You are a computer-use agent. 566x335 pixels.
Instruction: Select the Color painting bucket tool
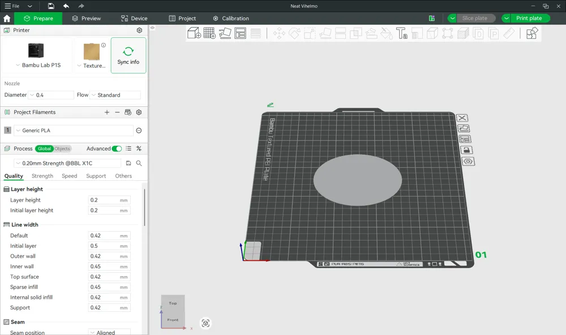pos(387,33)
